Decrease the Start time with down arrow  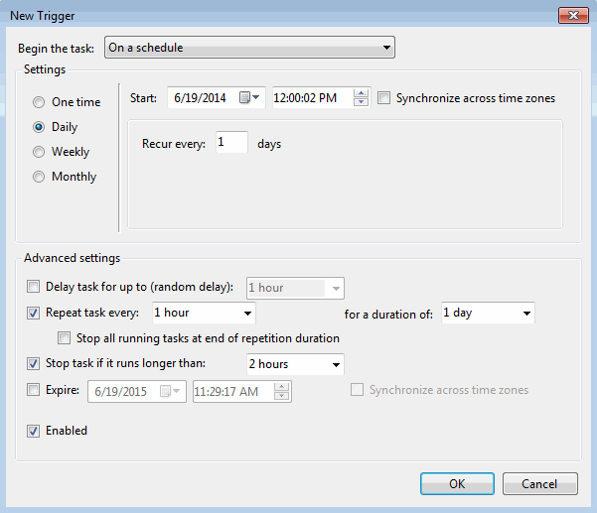(x=362, y=102)
